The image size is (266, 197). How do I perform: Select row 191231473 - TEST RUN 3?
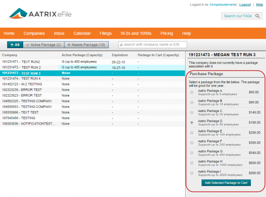coord(92,73)
